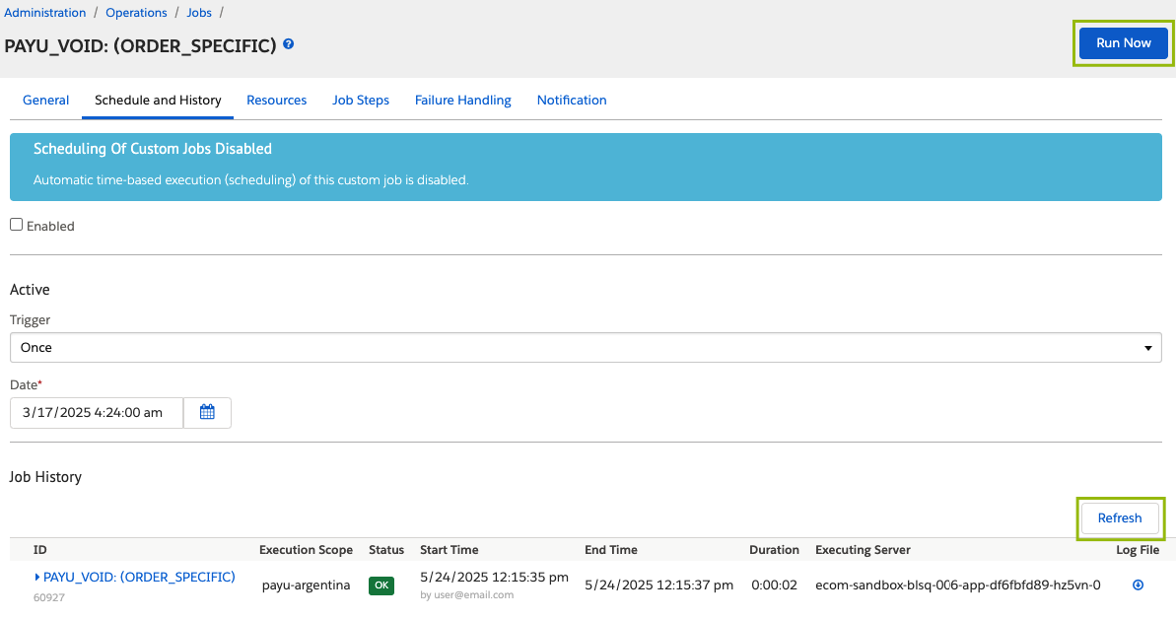Open the Operations breadcrumb link
Viewport: 1176px width, 619px height.
click(x=136, y=13)
